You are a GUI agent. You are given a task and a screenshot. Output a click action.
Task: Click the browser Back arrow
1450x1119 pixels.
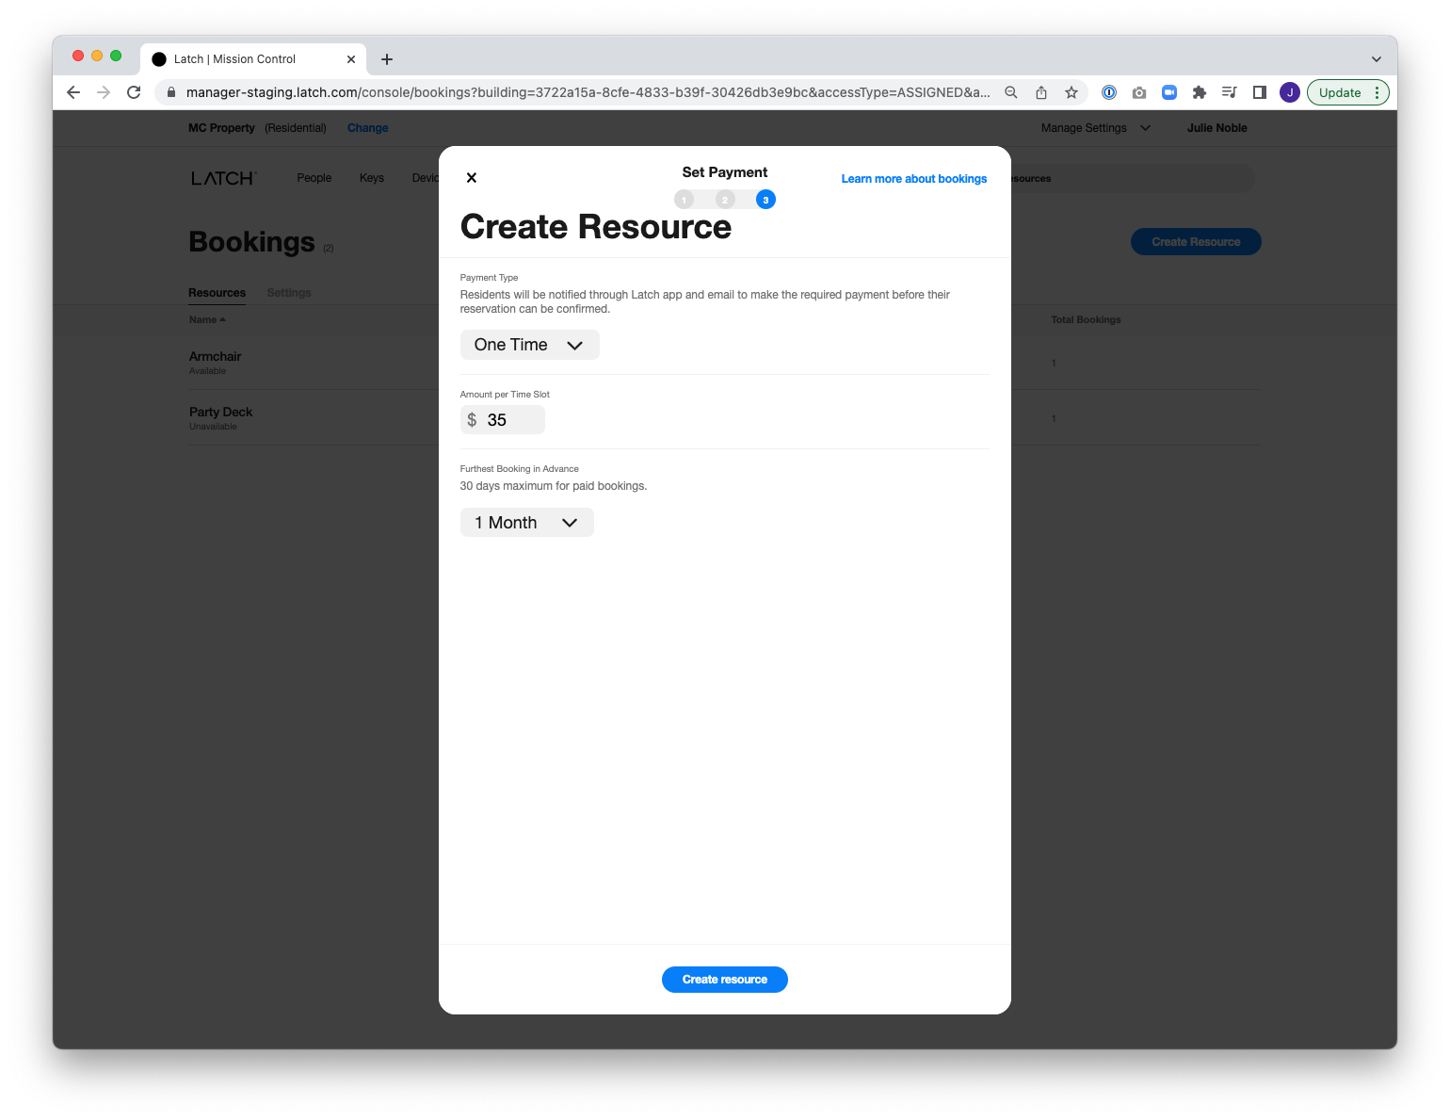[73, 92]
